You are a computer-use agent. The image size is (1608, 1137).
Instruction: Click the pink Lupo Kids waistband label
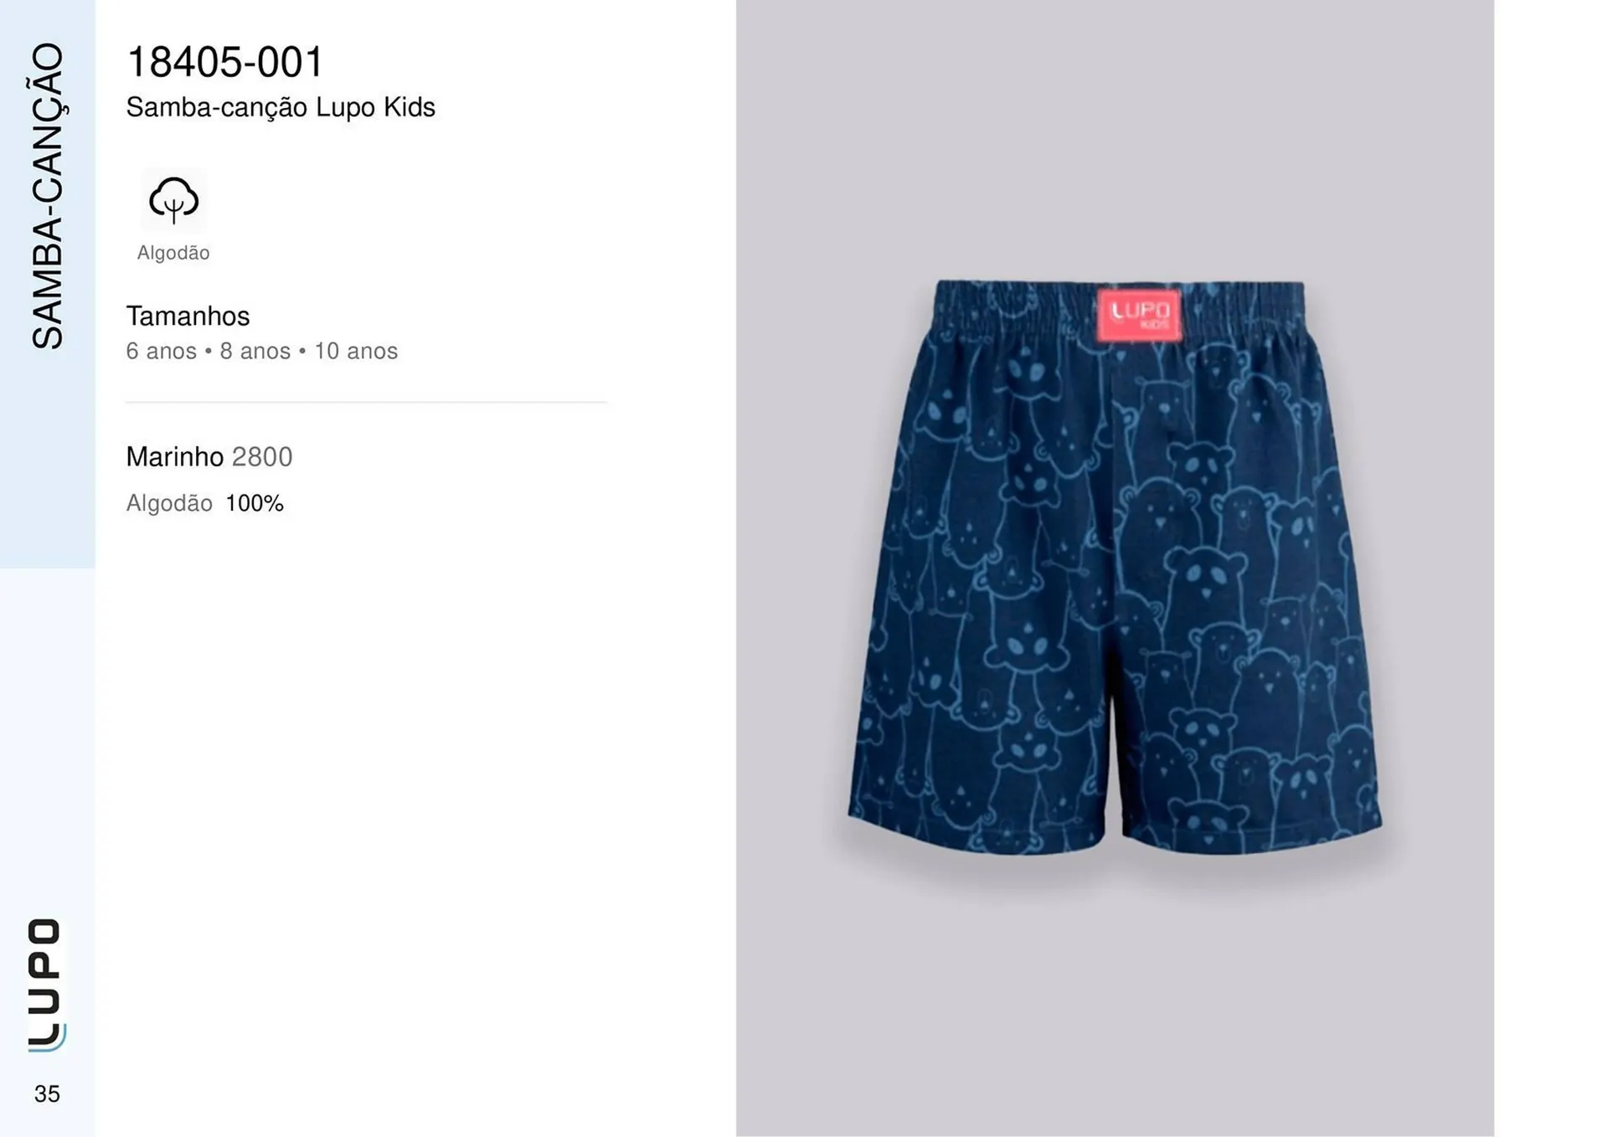(1139, 316)
